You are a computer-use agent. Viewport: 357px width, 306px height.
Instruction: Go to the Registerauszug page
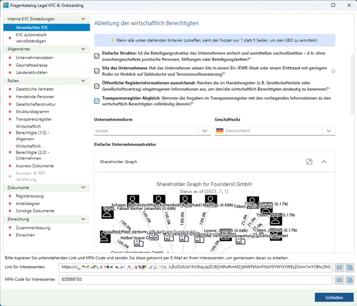coord(30,196)
